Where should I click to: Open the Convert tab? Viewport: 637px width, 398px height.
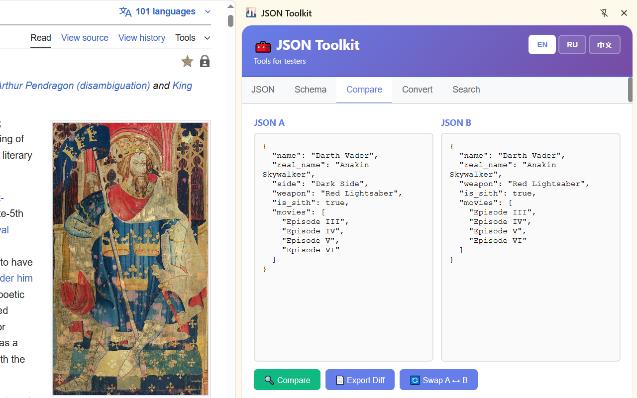coord(417,90)
